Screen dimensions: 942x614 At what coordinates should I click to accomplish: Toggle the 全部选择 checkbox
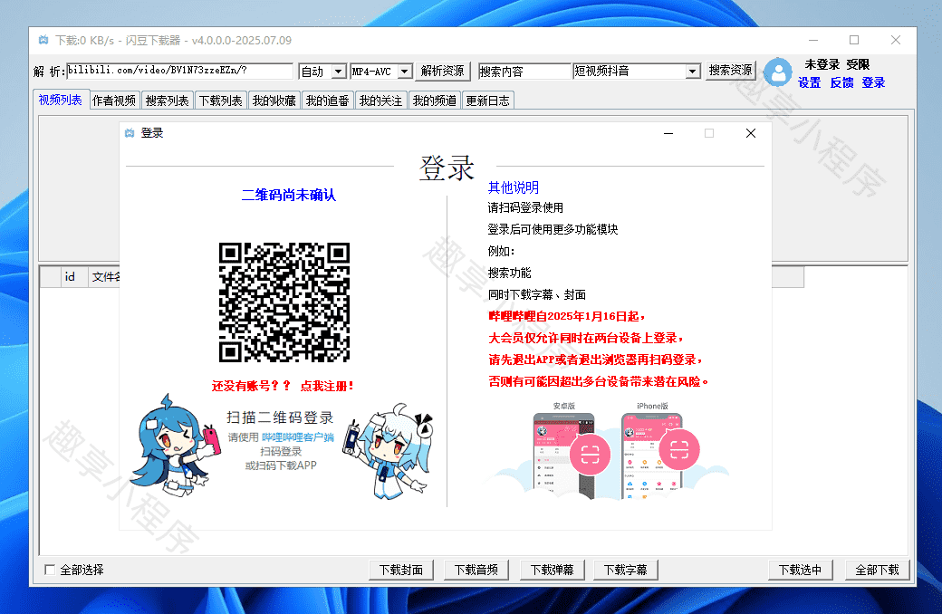[50, 570]
